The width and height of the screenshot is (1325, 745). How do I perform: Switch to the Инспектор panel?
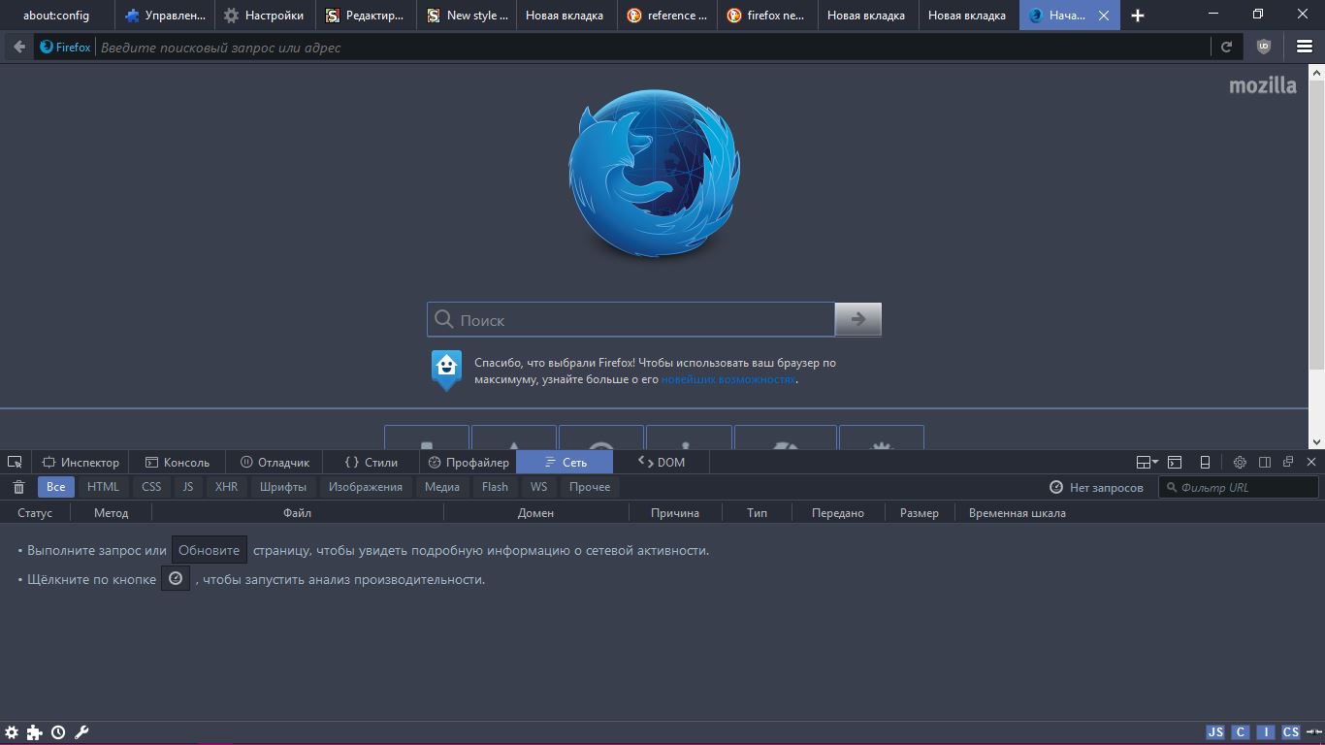point(81,463)
